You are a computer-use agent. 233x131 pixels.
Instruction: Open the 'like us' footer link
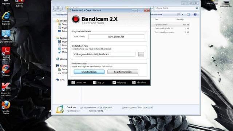(x=99, y=83)
